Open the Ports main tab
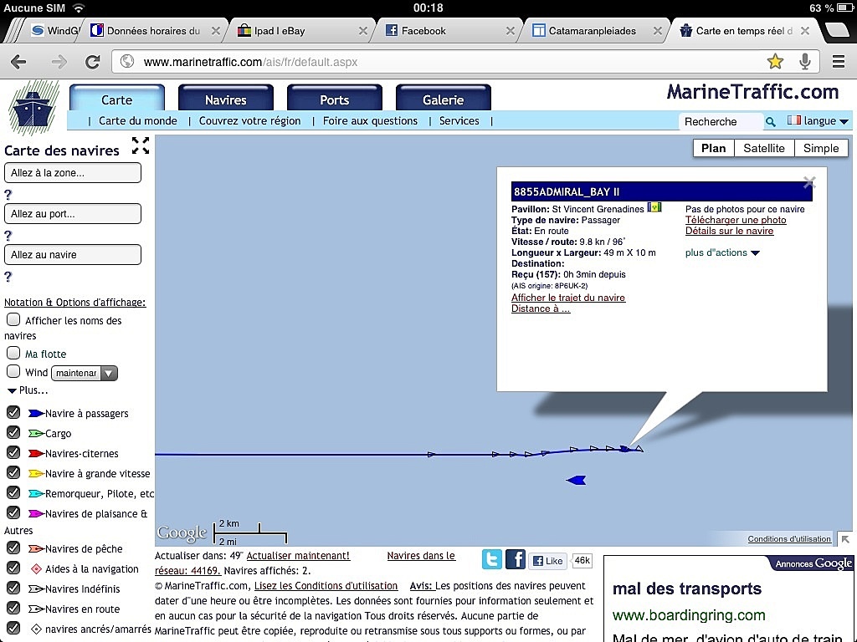857x642 pixels. click(x=335, y=99)
